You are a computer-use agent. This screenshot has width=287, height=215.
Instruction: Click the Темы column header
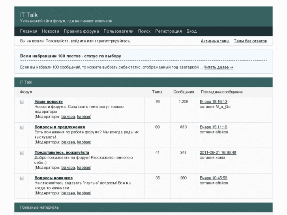157,92
